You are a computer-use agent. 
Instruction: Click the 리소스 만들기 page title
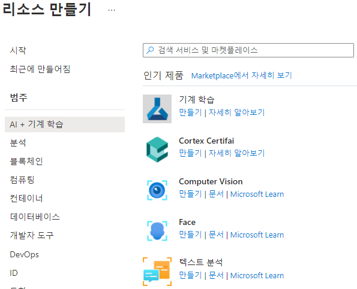click(x=47, y=10)
